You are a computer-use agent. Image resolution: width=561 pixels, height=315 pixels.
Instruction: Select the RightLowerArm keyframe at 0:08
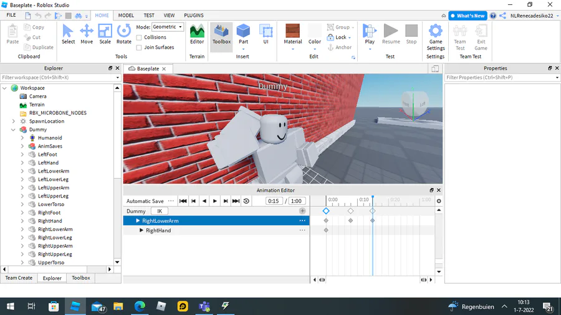pos(350,221)
